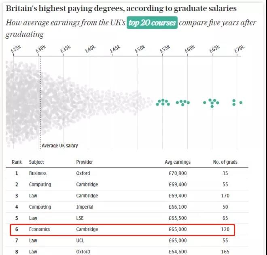Select the rank 2 Computing Cambridge row
This screenshot has height=255, width=267.
tap(127, 184)
